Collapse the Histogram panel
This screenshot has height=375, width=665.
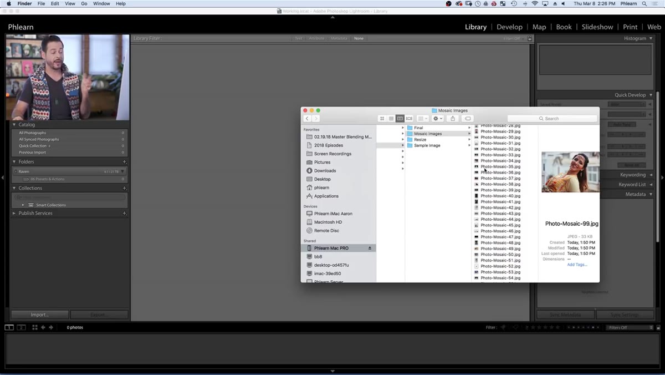[x=651, y=38]
